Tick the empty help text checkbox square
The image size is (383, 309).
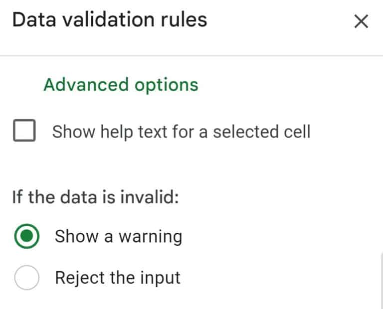[24, 131]
